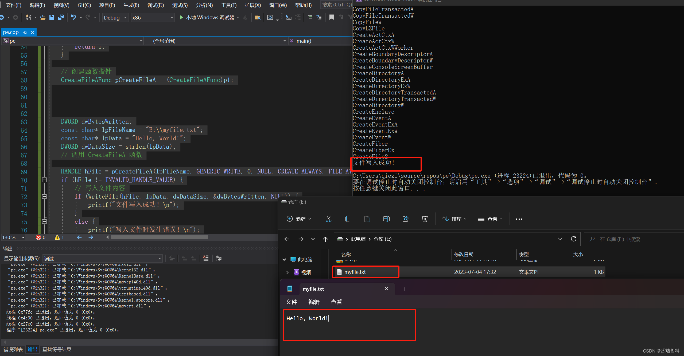Image resolution: width=684 pixels, height=356 pixels.
Task: Open the Debug configuration dropdown
Action: coord(115,18)
